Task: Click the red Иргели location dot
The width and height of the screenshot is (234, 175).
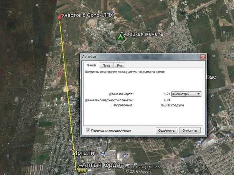Action: point(73,149)
